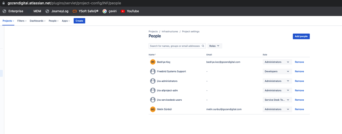Open the Filters menu
This screenshot has width=342, height=134.
(x=22, y=21)
